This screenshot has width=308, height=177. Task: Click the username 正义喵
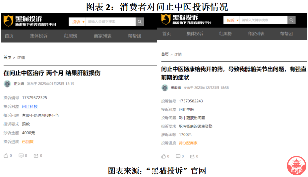coord(19,84)
